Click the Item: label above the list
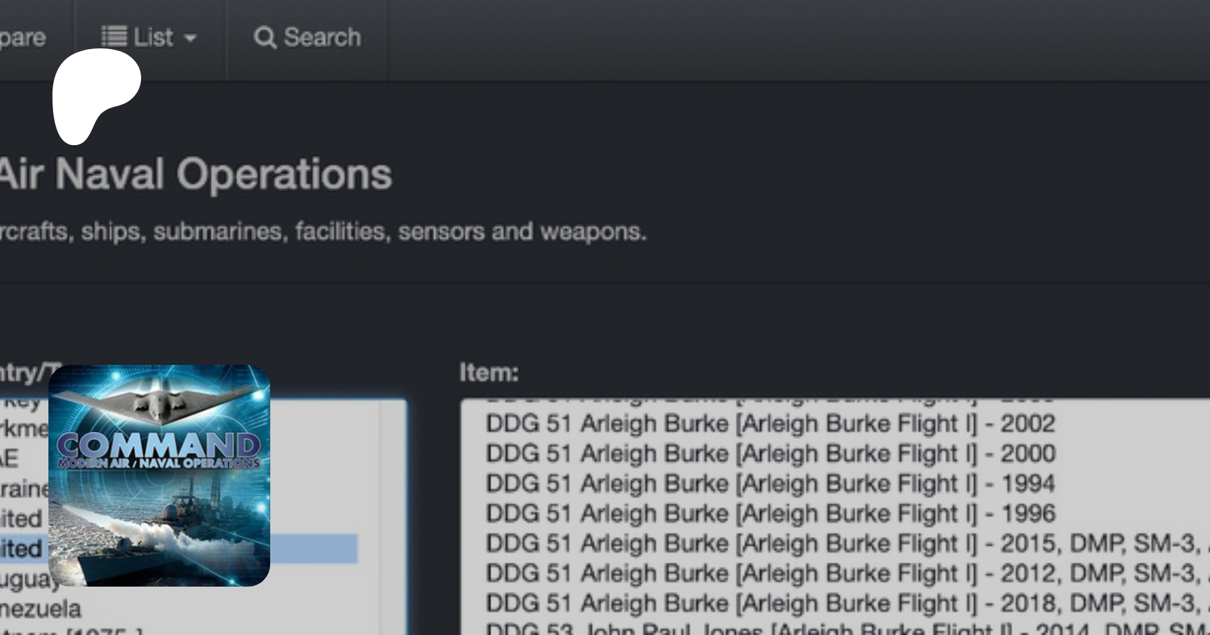 489,372
